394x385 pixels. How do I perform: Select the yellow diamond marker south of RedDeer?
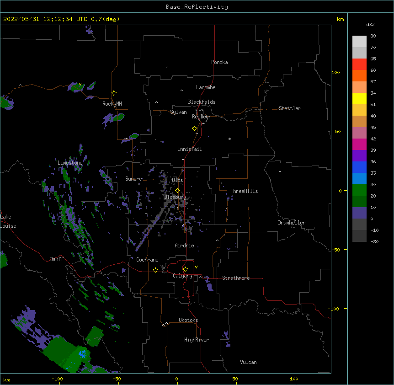194,128
